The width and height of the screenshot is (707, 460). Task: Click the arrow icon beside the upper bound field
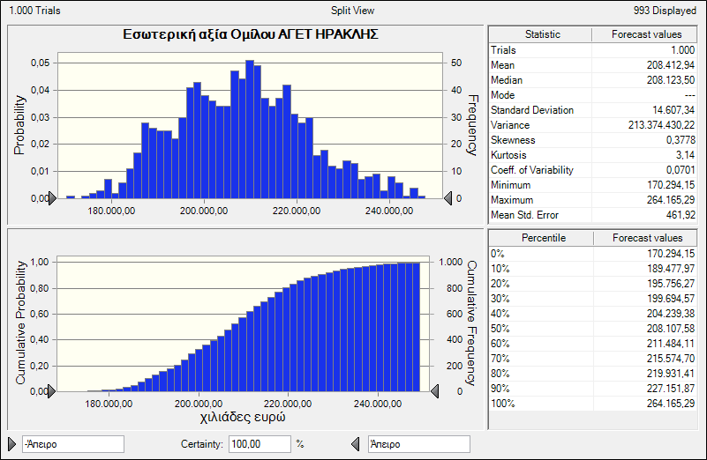pos(356,444)
